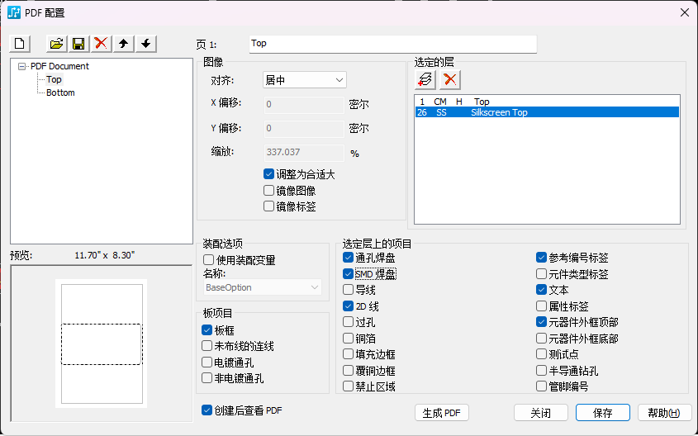Click the add layers icon in 选定的层
The image size is (698, 436).
tap(425, 79)
